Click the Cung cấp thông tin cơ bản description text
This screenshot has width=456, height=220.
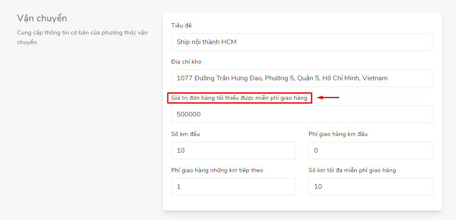82,37
